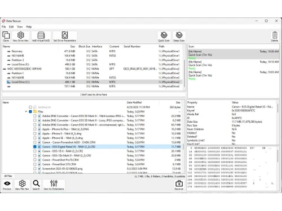Sort files by Date Modified header
Screen dimensions: 282x211
click(134, 102)
